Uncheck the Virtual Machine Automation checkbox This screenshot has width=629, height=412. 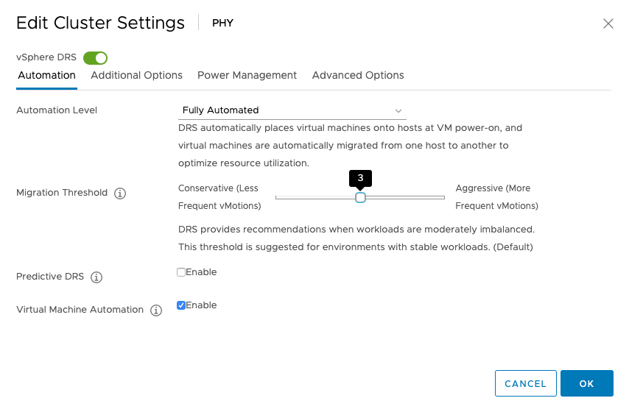(181, 305)
